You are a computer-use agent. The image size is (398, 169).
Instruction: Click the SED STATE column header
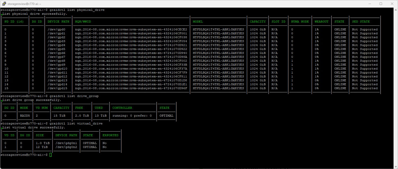coord(361,22)
